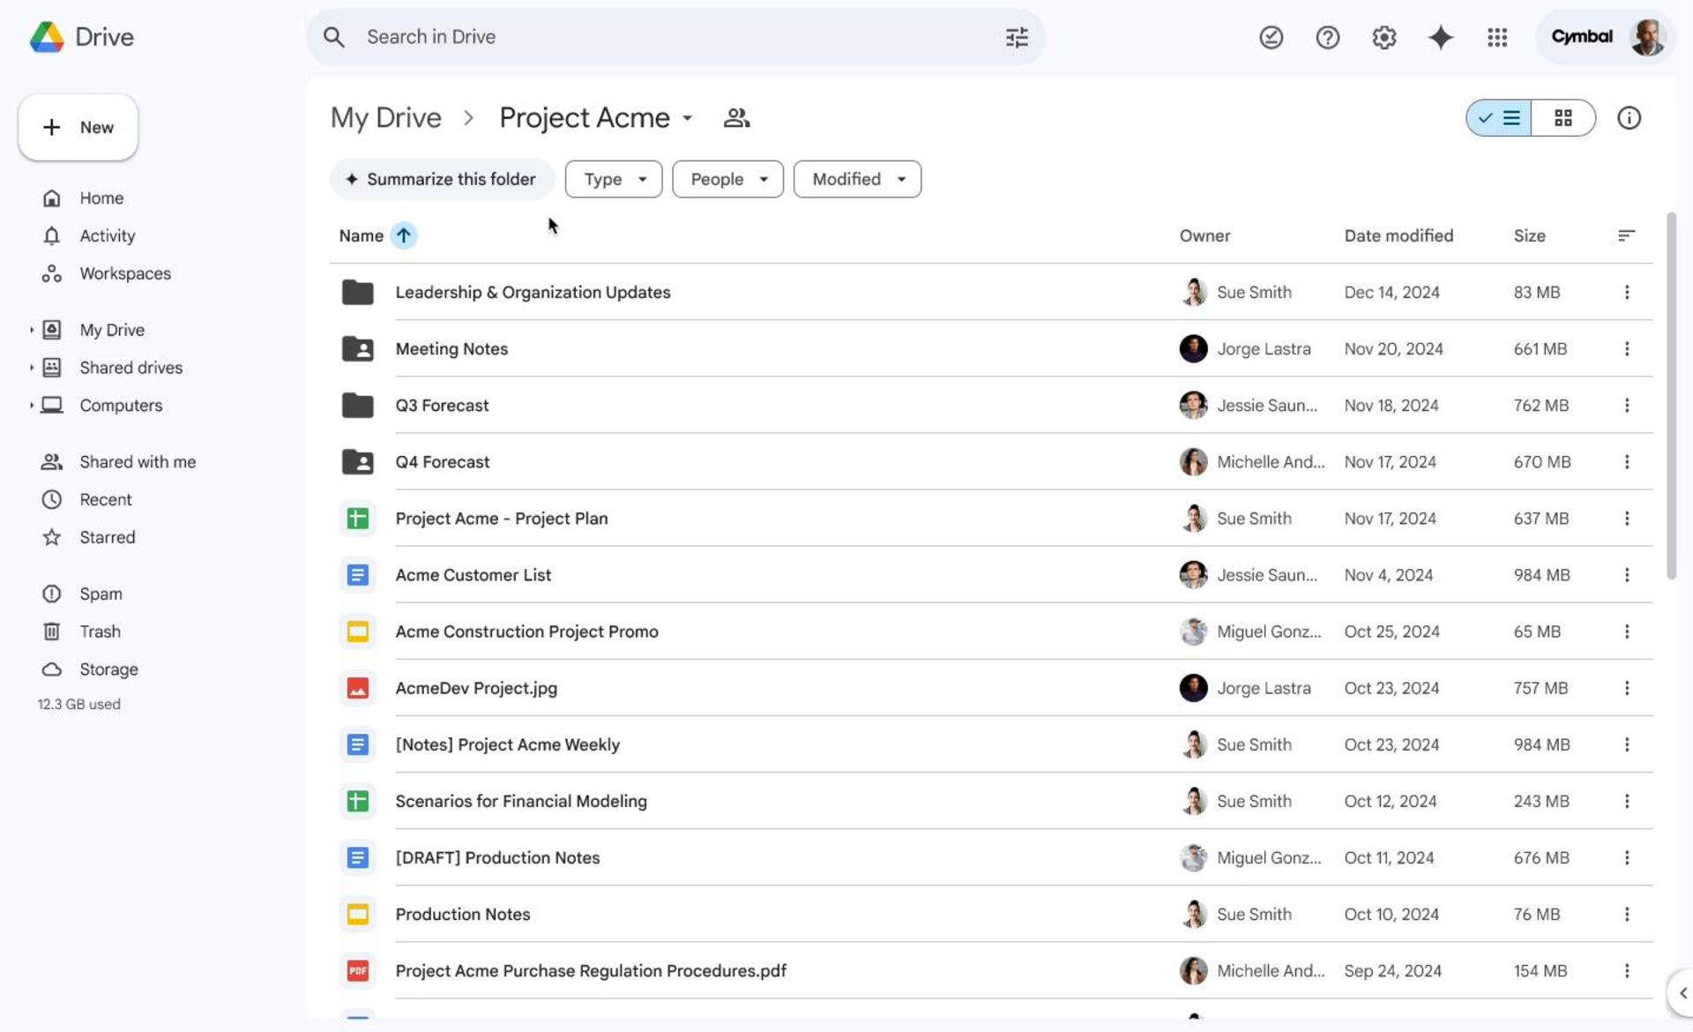Click the 65 MB size value
The width and height of the screenshot is (1693, 1032).
coord(1537,632)
